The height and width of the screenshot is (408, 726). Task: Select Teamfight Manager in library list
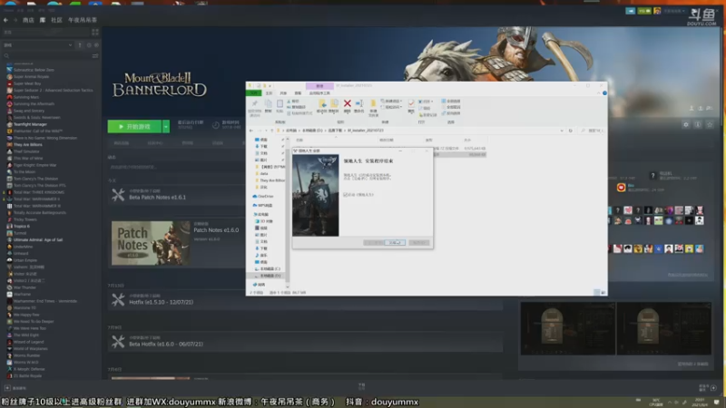coord(30,124)
